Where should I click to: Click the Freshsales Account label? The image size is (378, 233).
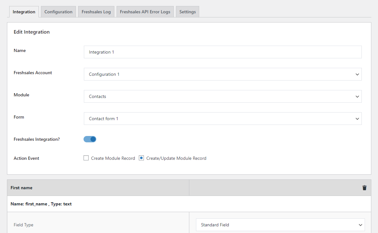click(33, 73)
